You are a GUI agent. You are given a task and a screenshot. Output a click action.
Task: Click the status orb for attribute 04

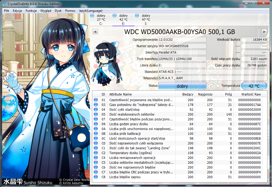point(96,109)
